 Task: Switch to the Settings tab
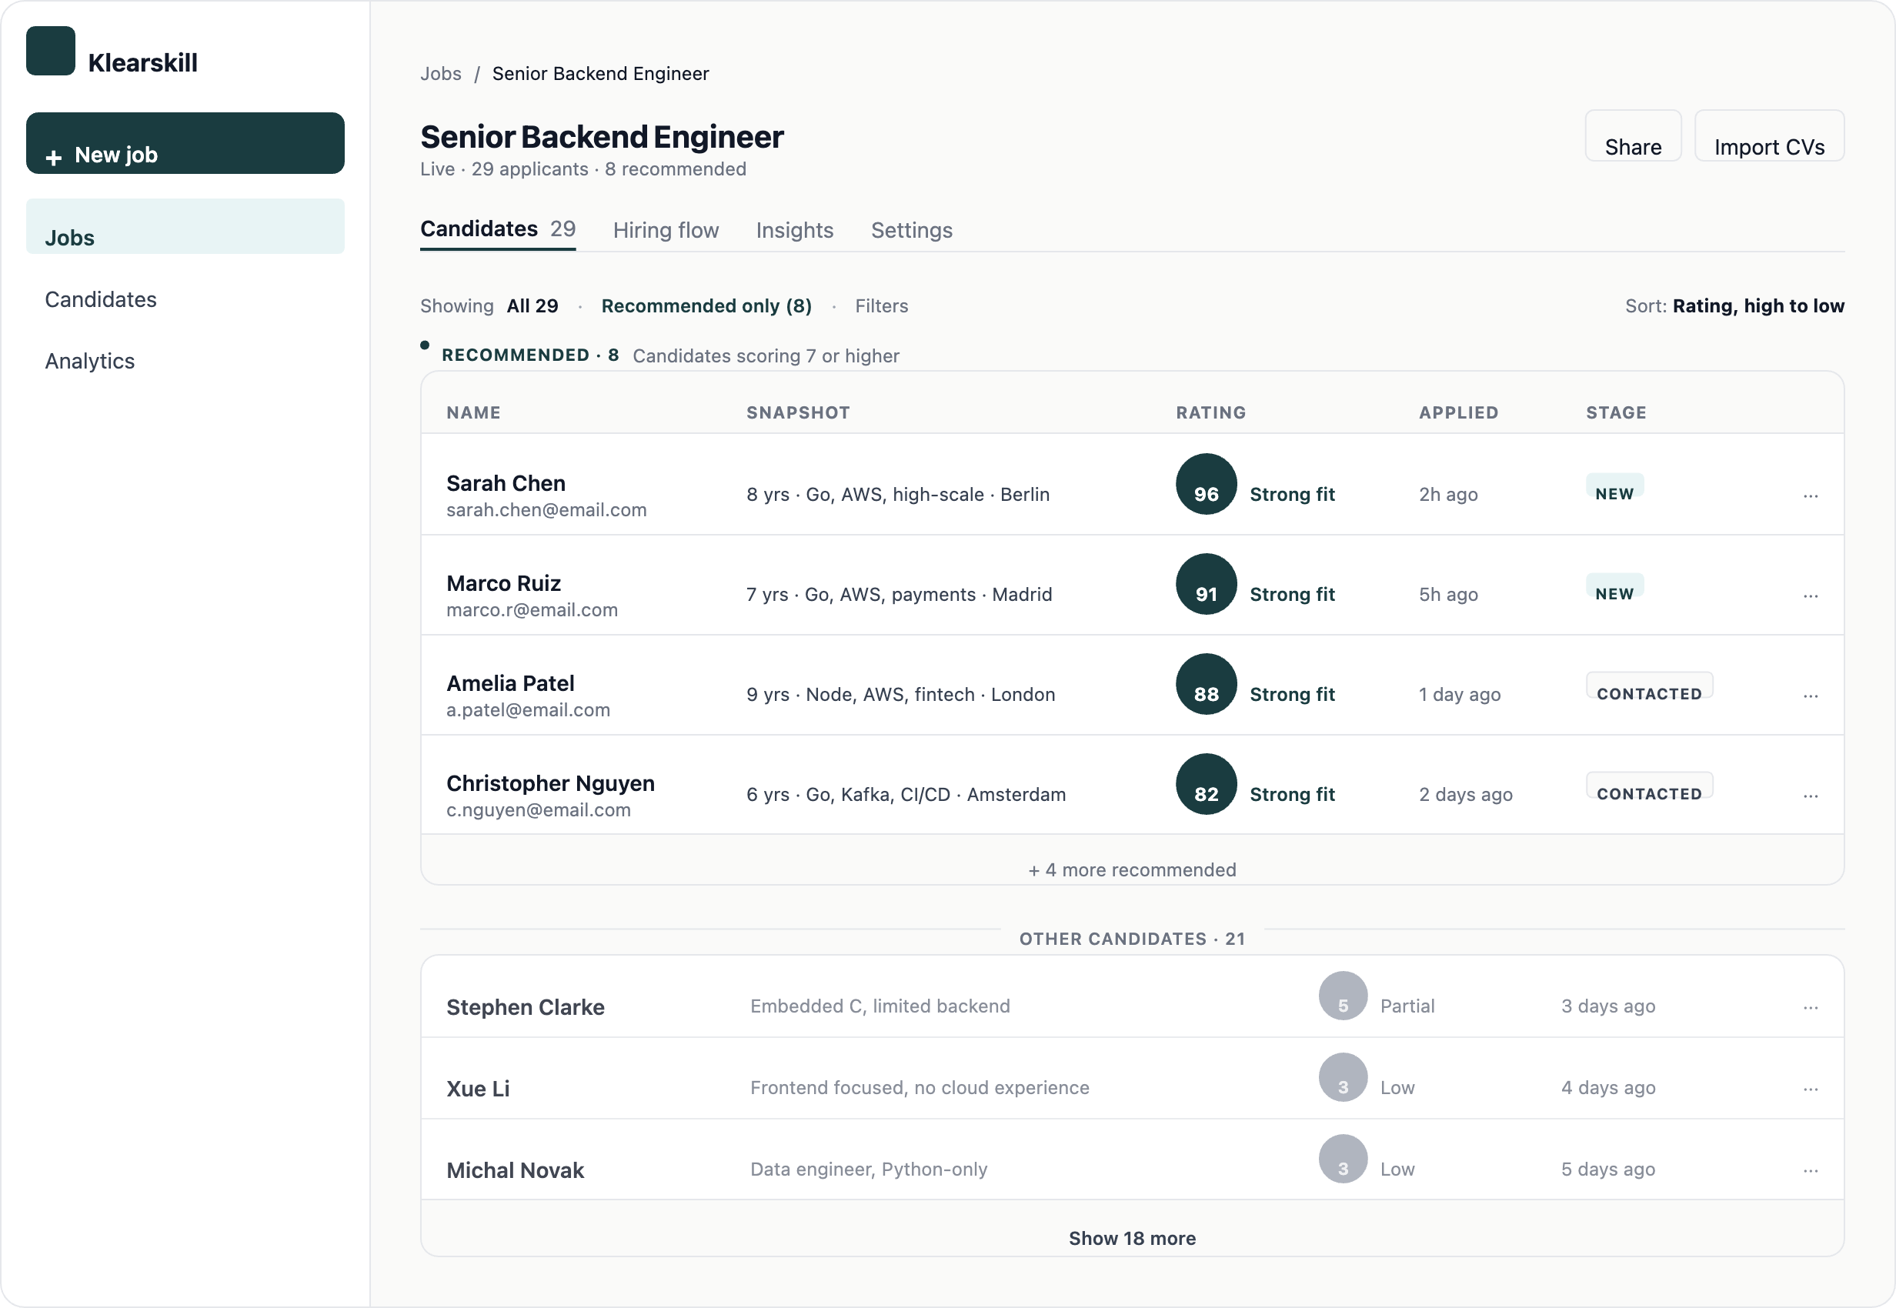coord(912,230)
